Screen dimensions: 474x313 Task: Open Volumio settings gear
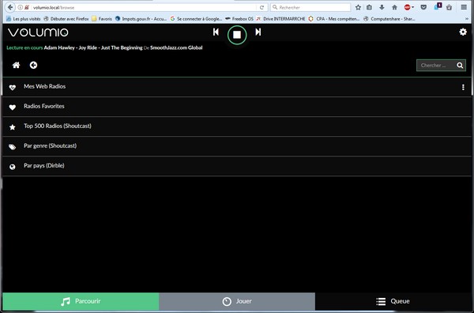point(463,32)
